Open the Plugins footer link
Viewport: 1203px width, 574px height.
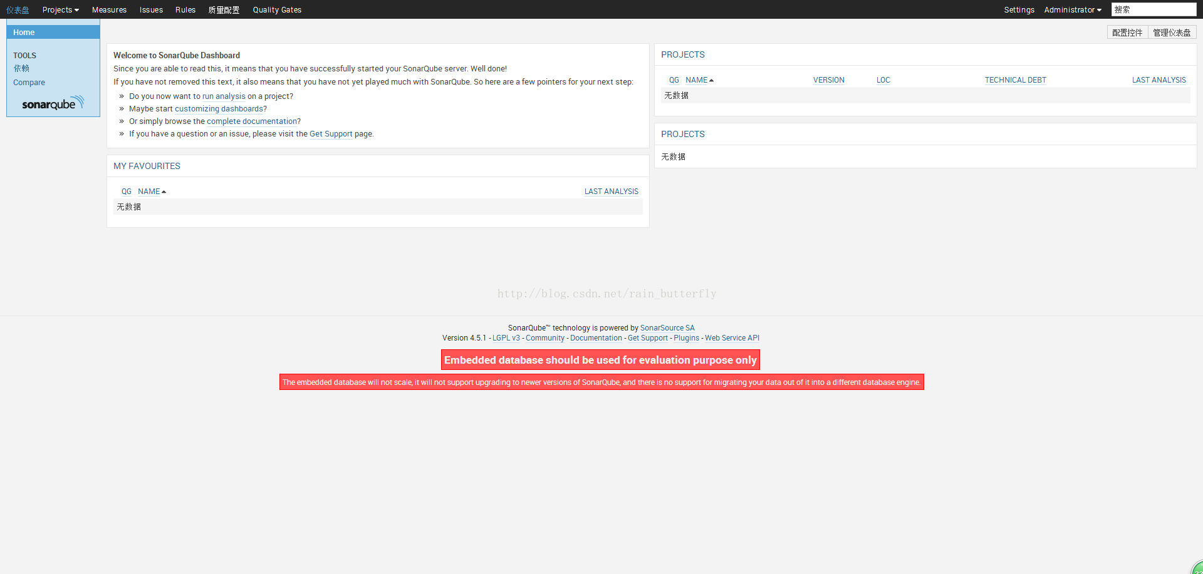(686, 338)
